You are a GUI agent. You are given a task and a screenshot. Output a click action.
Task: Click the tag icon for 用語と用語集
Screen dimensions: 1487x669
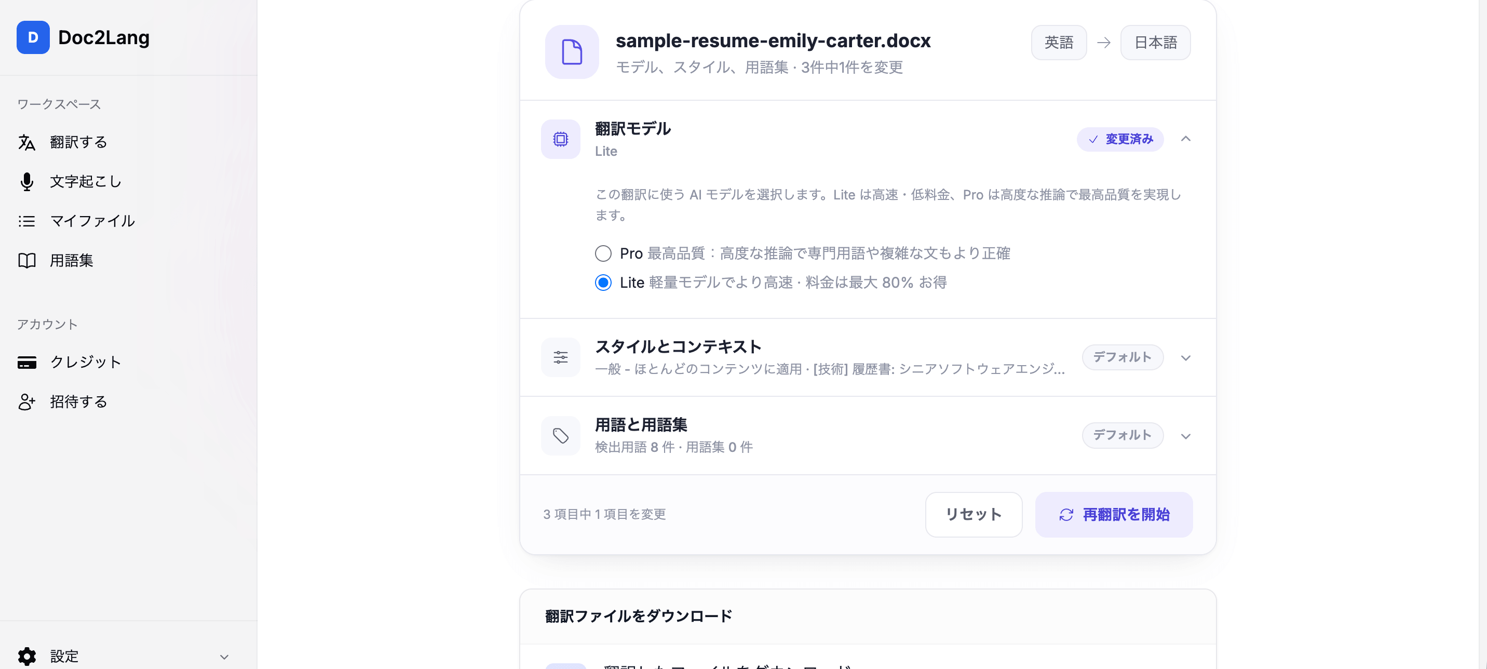[561, 436]
